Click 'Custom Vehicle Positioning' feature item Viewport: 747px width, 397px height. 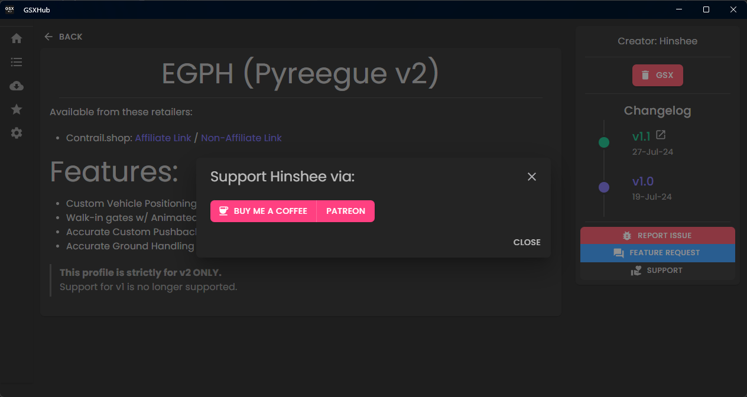point(131,204)
